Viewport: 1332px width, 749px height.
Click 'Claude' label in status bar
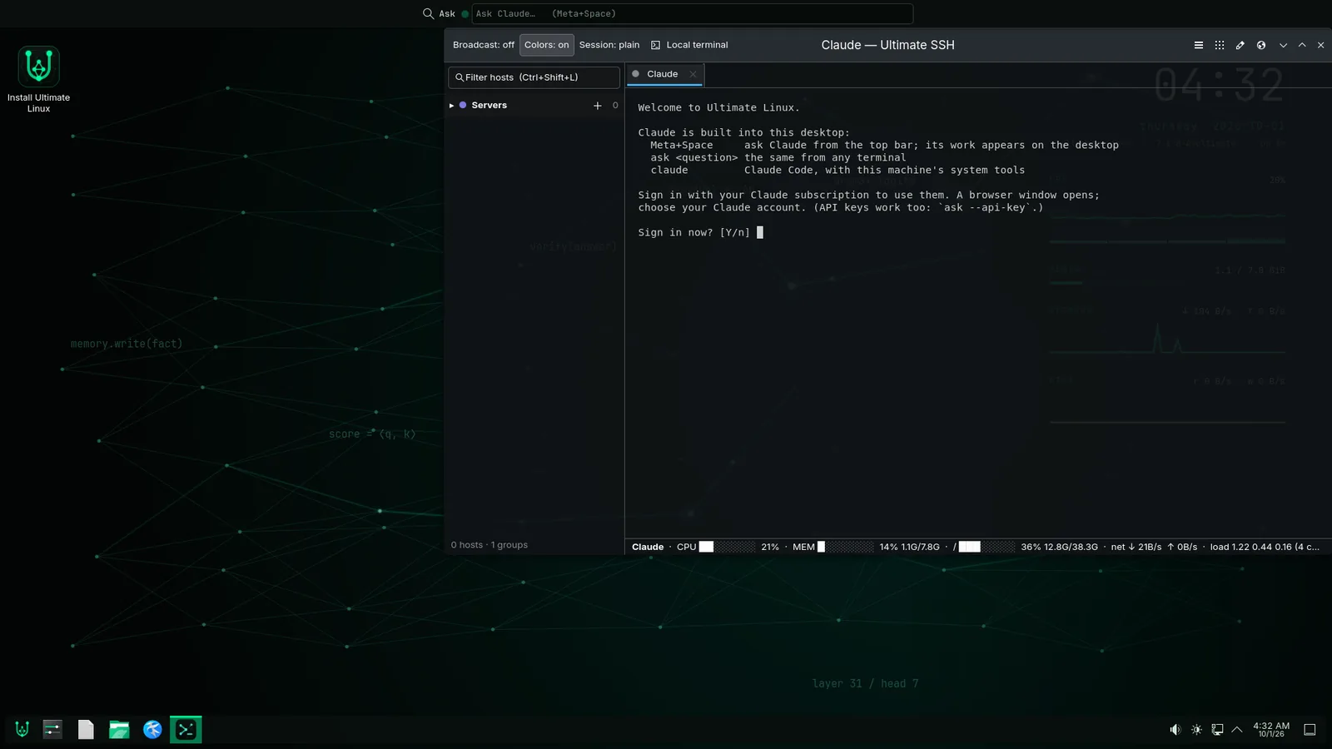pyautogui.click(x=648, y=547)
